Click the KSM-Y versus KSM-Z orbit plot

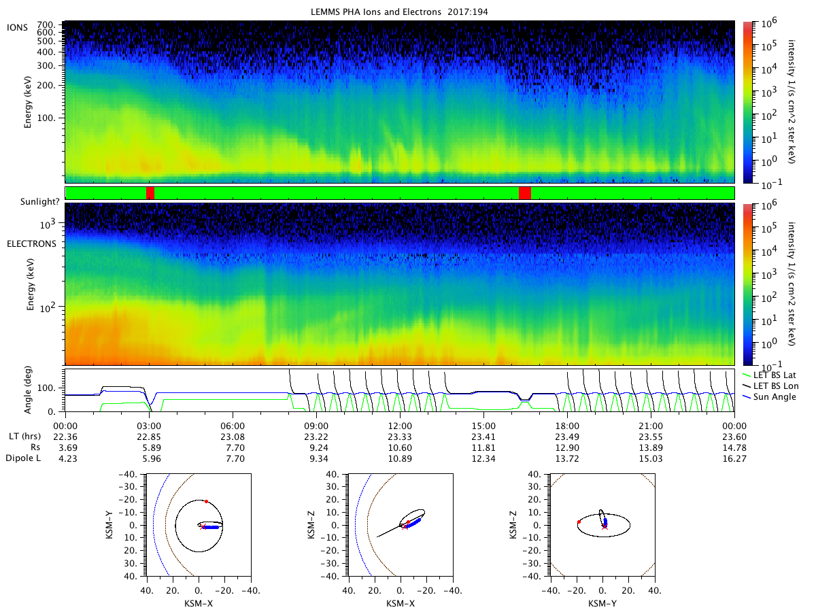point(602,525)
